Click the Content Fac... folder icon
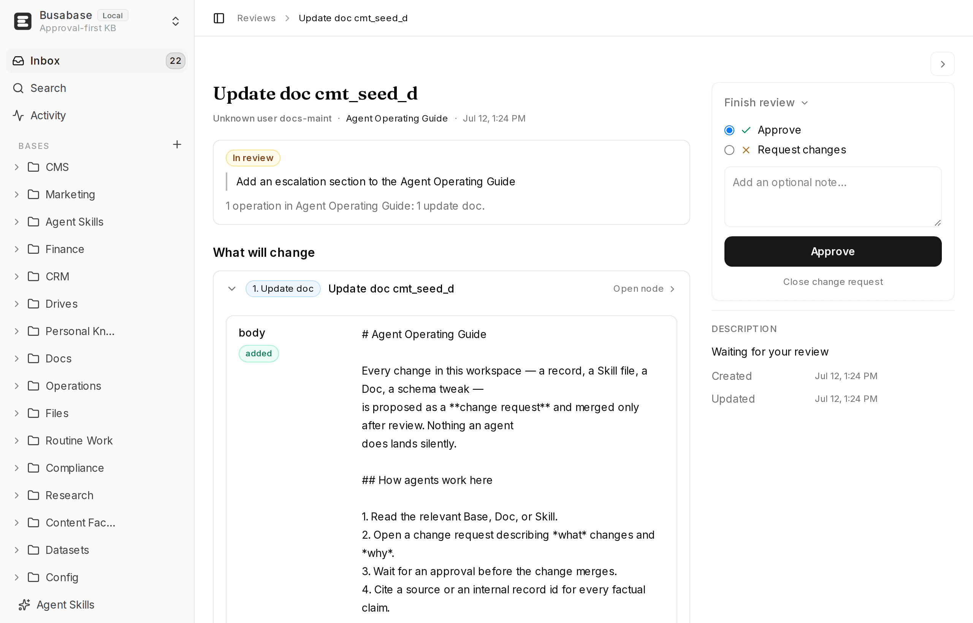 pos(33,523)
